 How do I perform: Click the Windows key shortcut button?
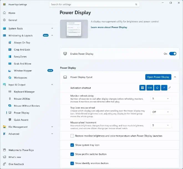click(x=143, y=88)
